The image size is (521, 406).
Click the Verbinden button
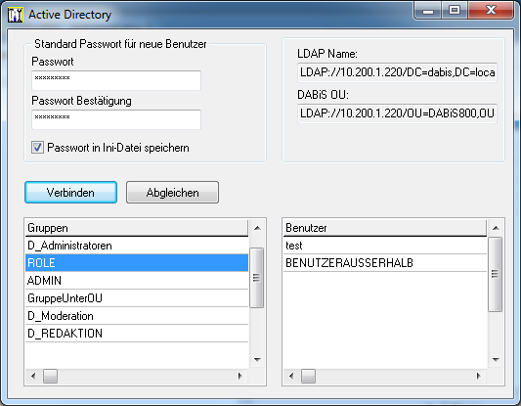(70, 192)
